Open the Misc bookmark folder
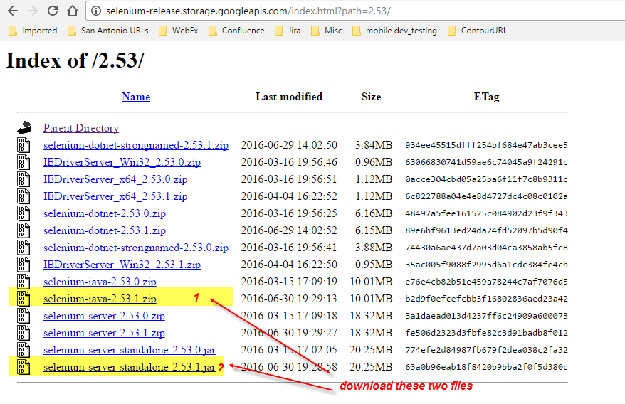Screen dimensions: 625x404 tap(327, 31)
